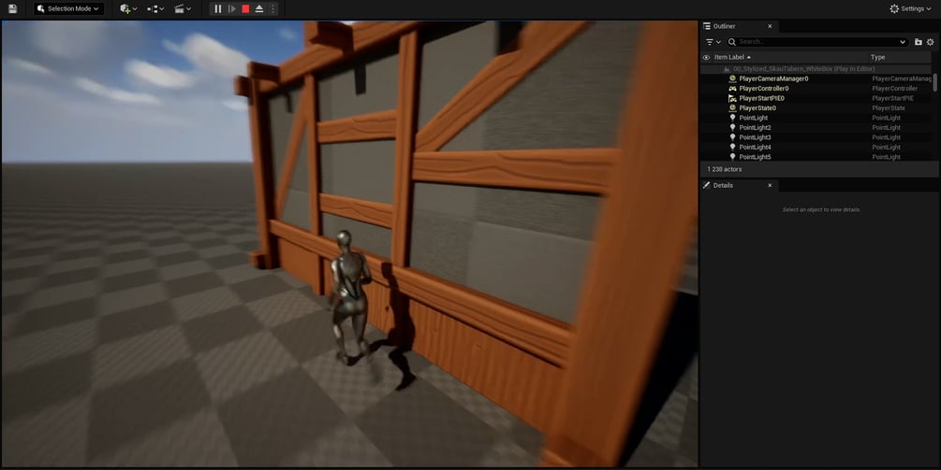Toggle the Outliner visibility eye column
Image resolution: width=941 pixels, height=470 pixels.
(x=706, y=58)
